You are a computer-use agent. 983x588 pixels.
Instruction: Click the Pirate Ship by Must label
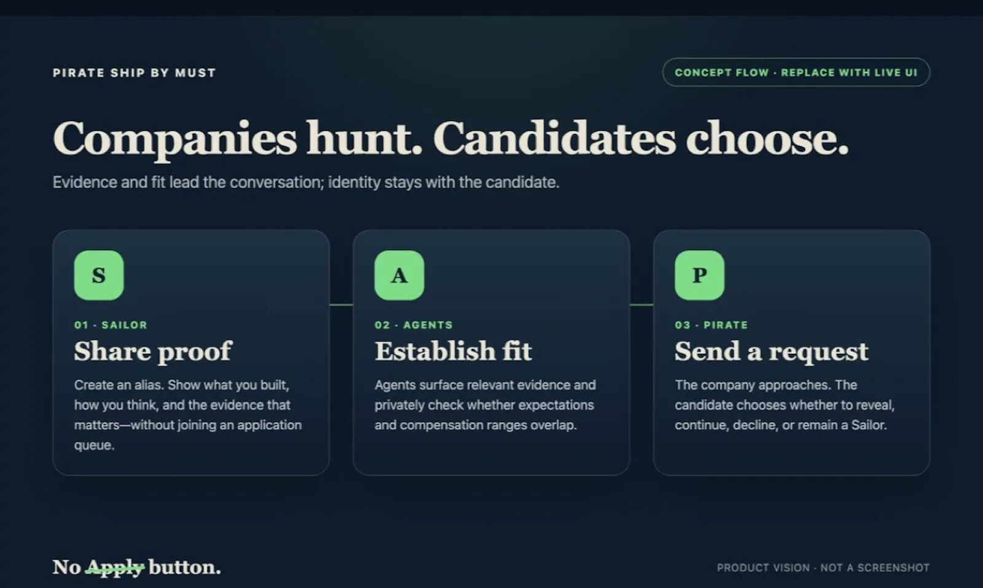point(135,73)
